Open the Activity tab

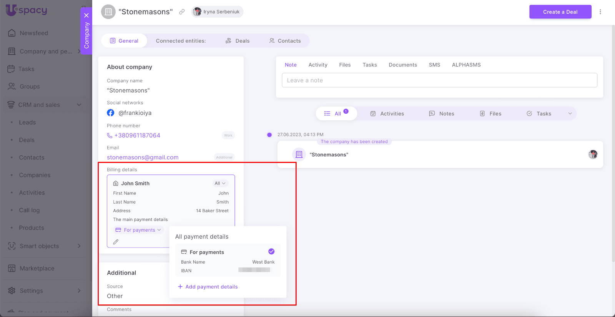(317, 65)
